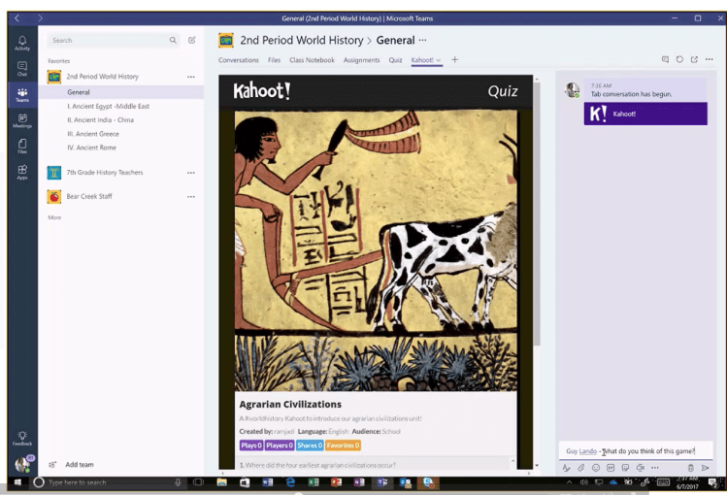This screenshot has height=495, width=727.
Task: Start a video meeting from the compose box
Action: tap(641, 468)
